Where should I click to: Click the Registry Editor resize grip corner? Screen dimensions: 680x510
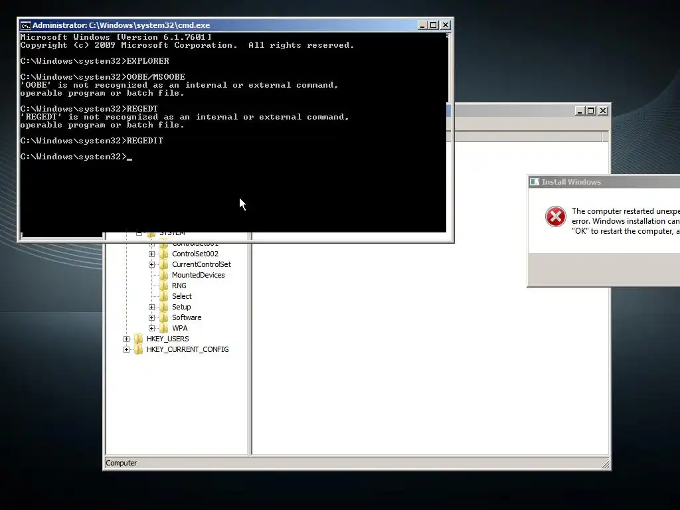click(x=606, y=465)
